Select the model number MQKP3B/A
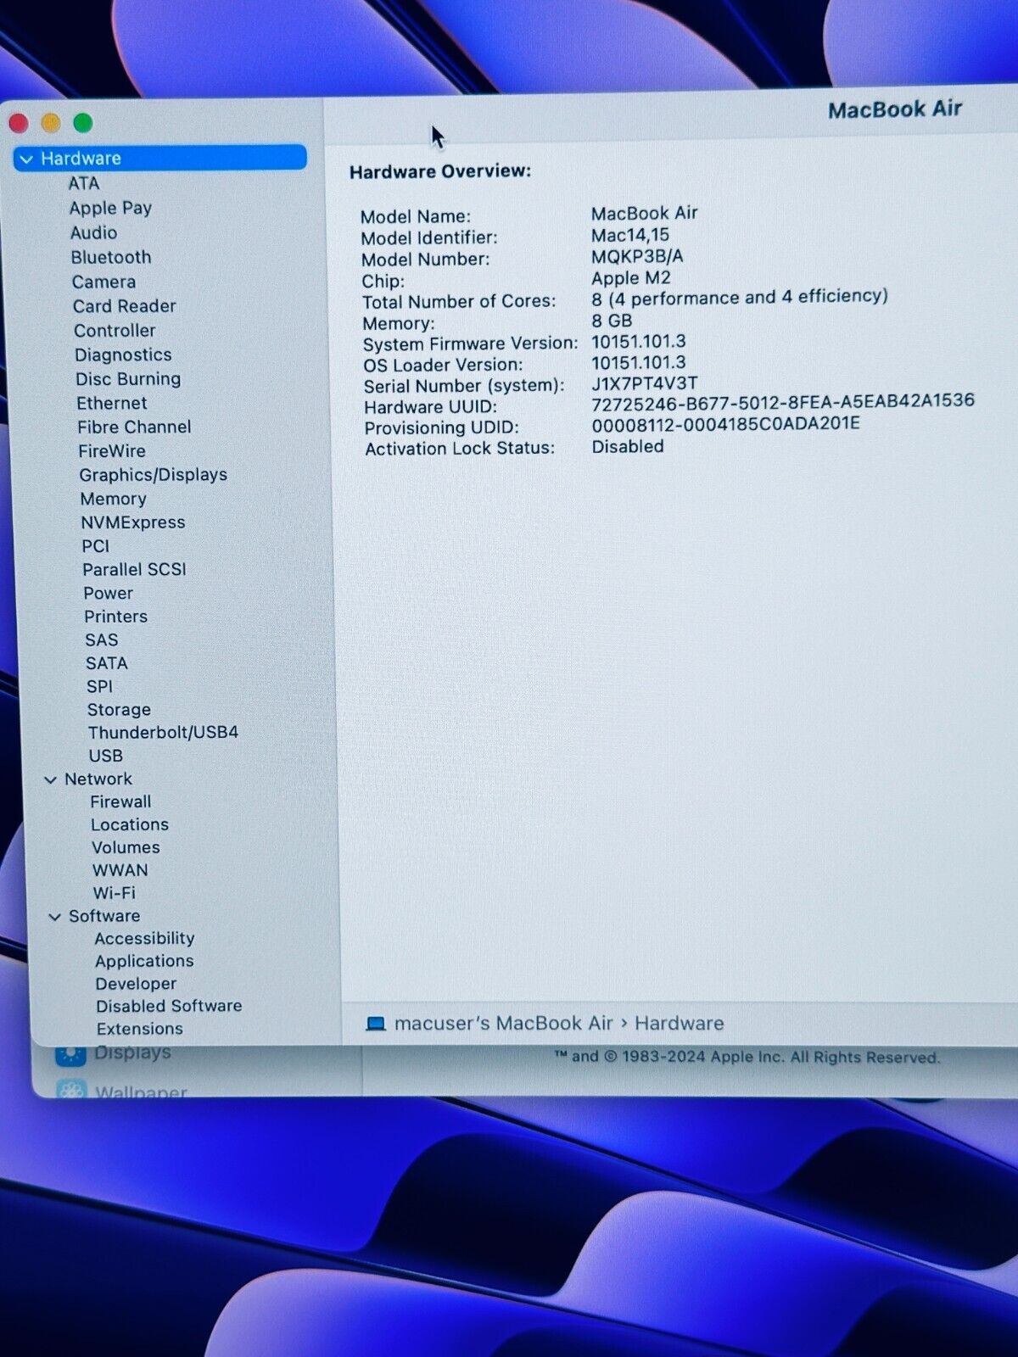Image resolution: width=1018 pixels, height=1357 pixels. (x=637, y=256)
